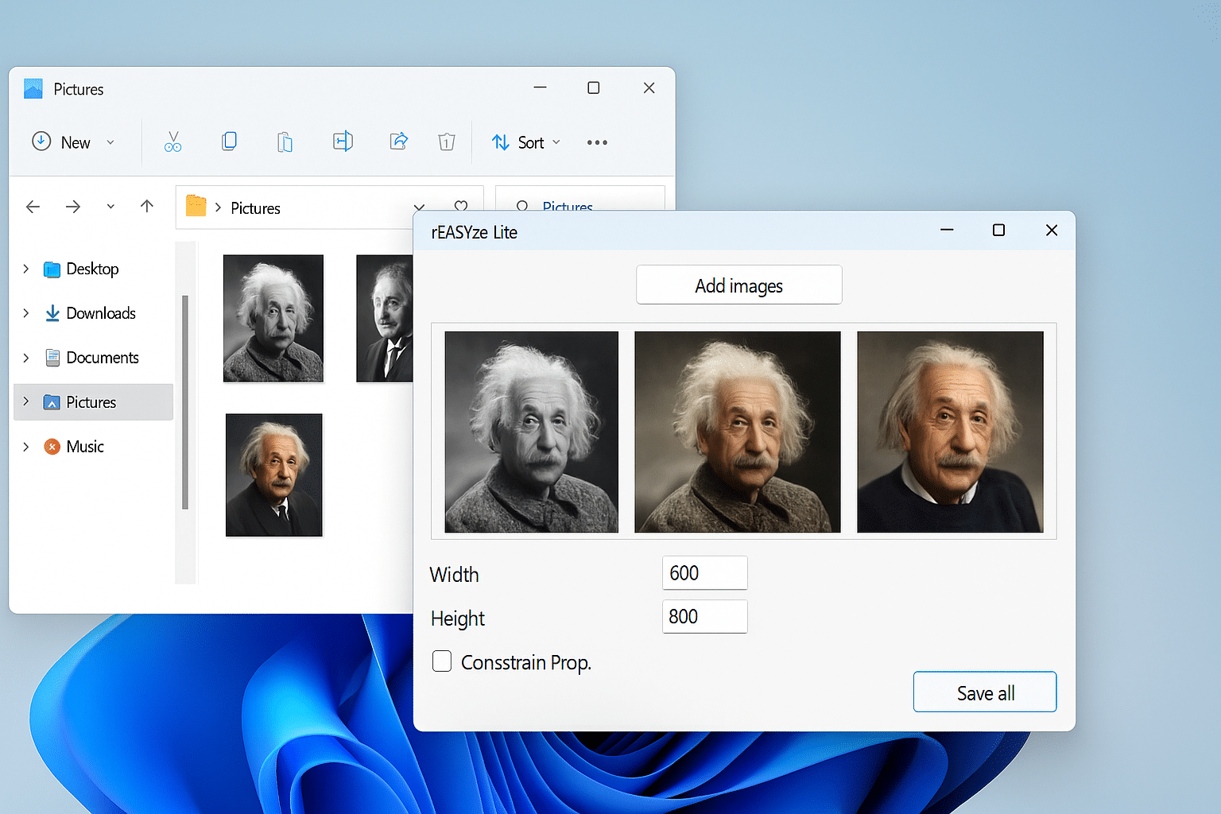Enable the Constrain Prop. checkbox
Image resolution: width=1221 pixels, height=814 pixels.
tap(442, 661)
